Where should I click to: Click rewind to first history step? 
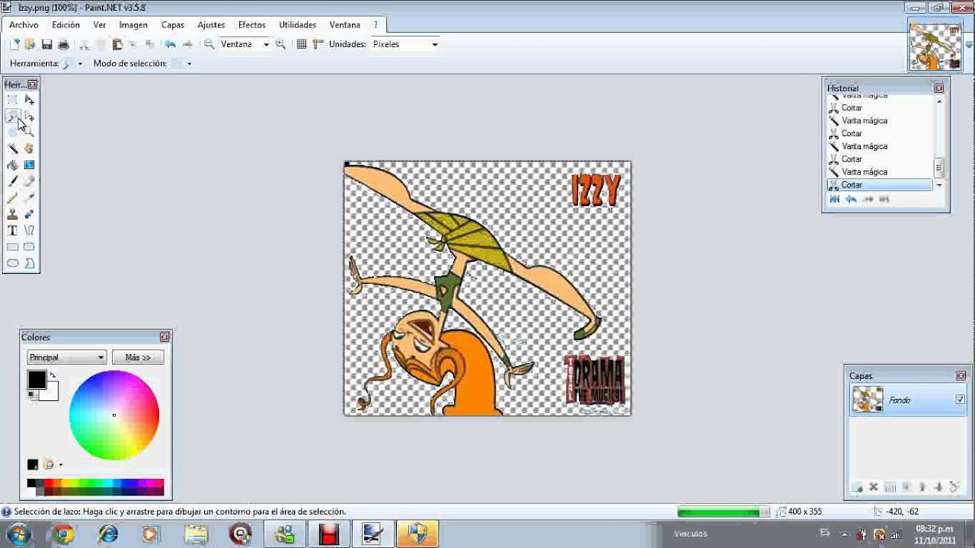point(834,199)
